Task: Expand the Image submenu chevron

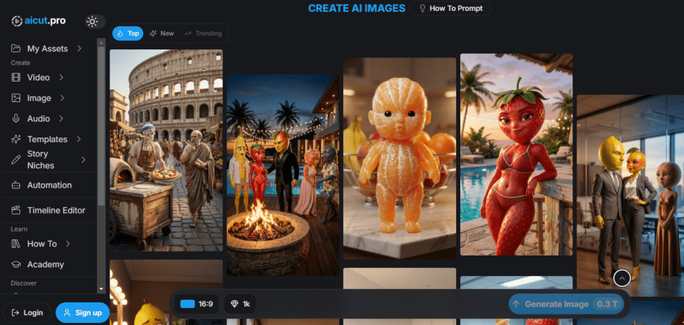Action: coord(62,98)
